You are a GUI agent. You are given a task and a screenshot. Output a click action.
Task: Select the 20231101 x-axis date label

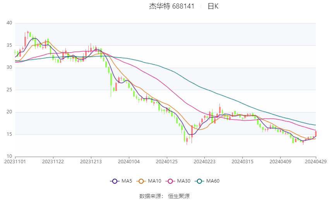[x=15, y=162]
